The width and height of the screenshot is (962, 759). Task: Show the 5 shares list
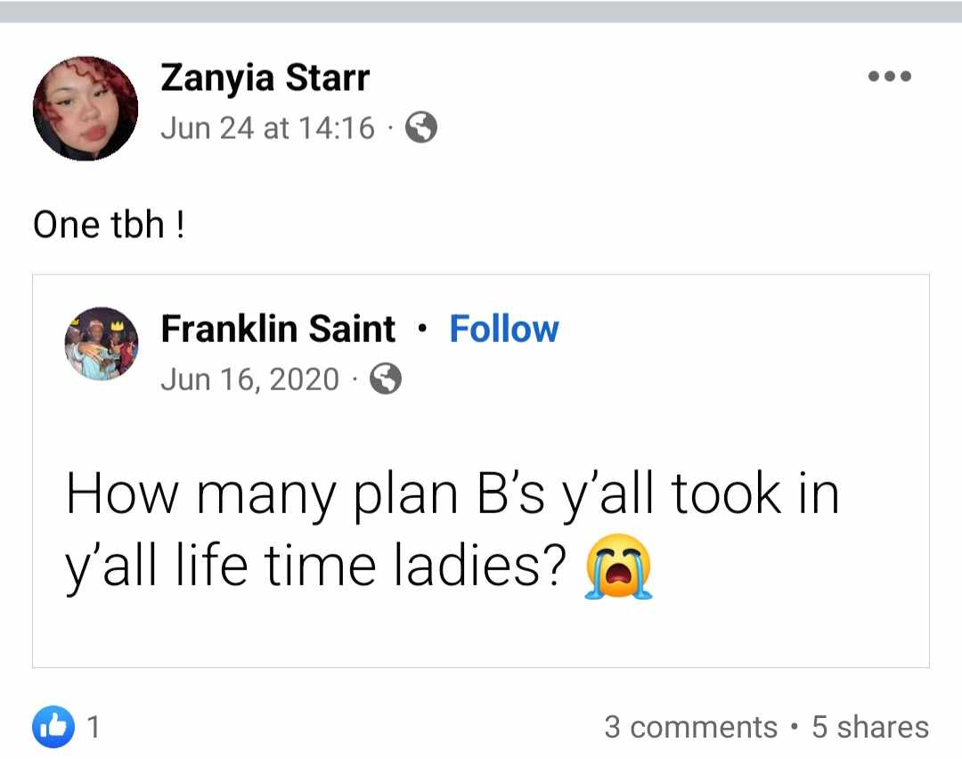tap(869, 727)
